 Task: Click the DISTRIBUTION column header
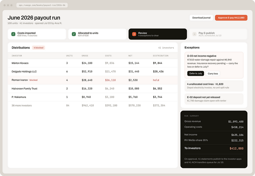coord(161,56)
